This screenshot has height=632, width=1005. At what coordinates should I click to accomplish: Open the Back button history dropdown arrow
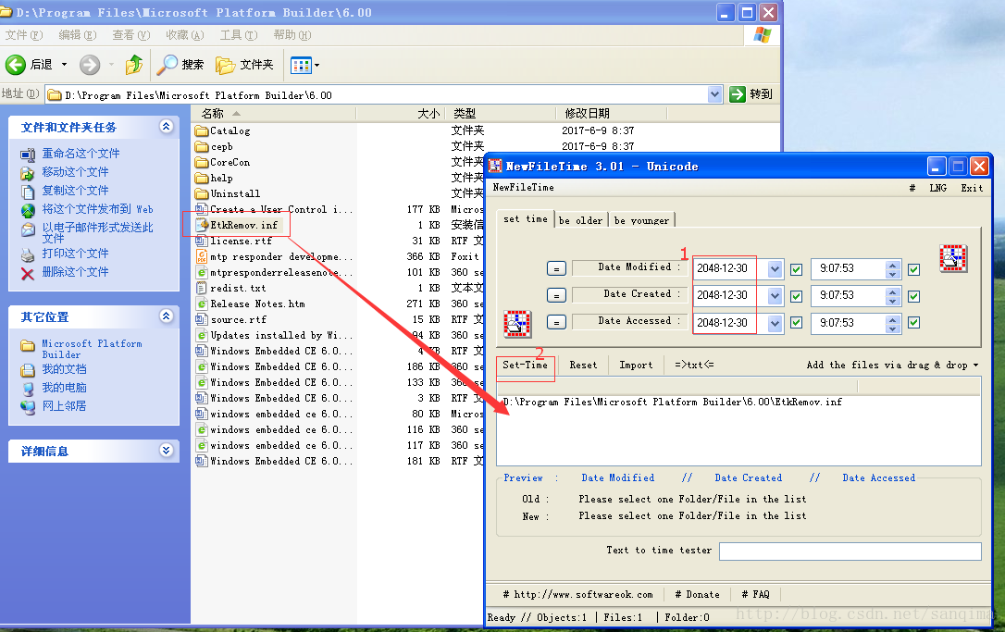click(x=64, y=64)
